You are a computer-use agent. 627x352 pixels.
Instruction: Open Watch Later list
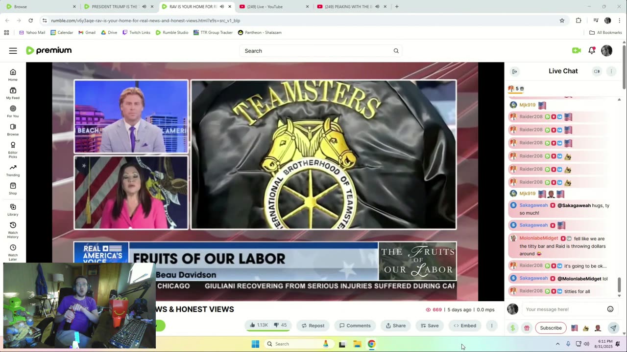click(x=13, y=252)
